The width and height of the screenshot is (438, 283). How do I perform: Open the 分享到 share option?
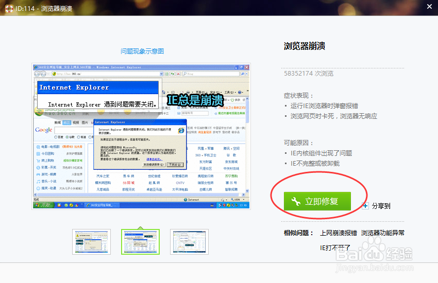pyautogui.click(x=381, y=206)
